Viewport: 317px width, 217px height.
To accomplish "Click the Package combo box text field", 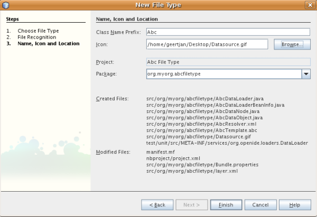I will [x=223, y=74].
